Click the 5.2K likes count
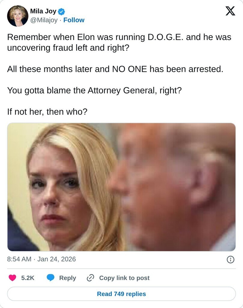The image size is (243, 308). pos(28,278)
